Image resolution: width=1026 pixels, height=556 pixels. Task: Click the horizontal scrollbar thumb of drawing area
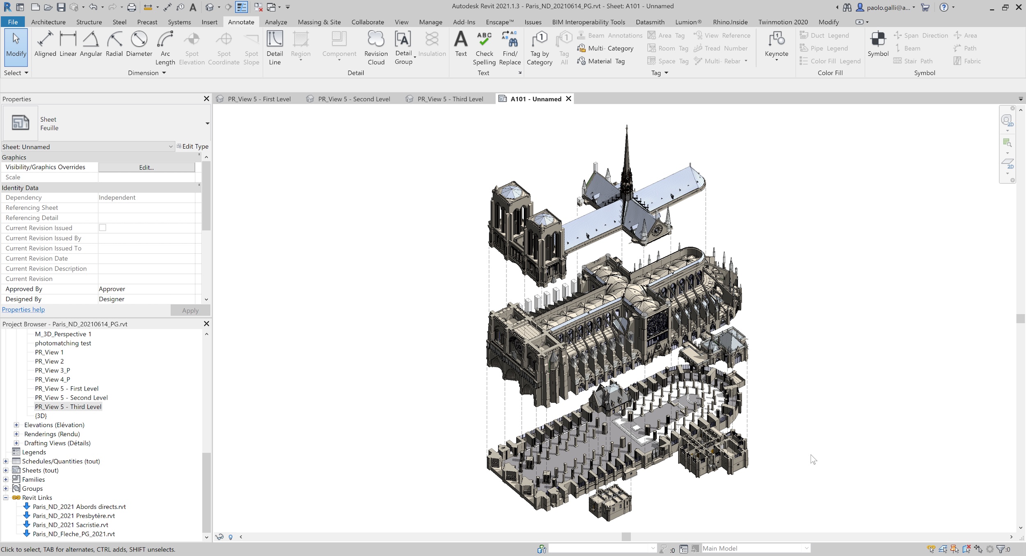coord(625,537)
